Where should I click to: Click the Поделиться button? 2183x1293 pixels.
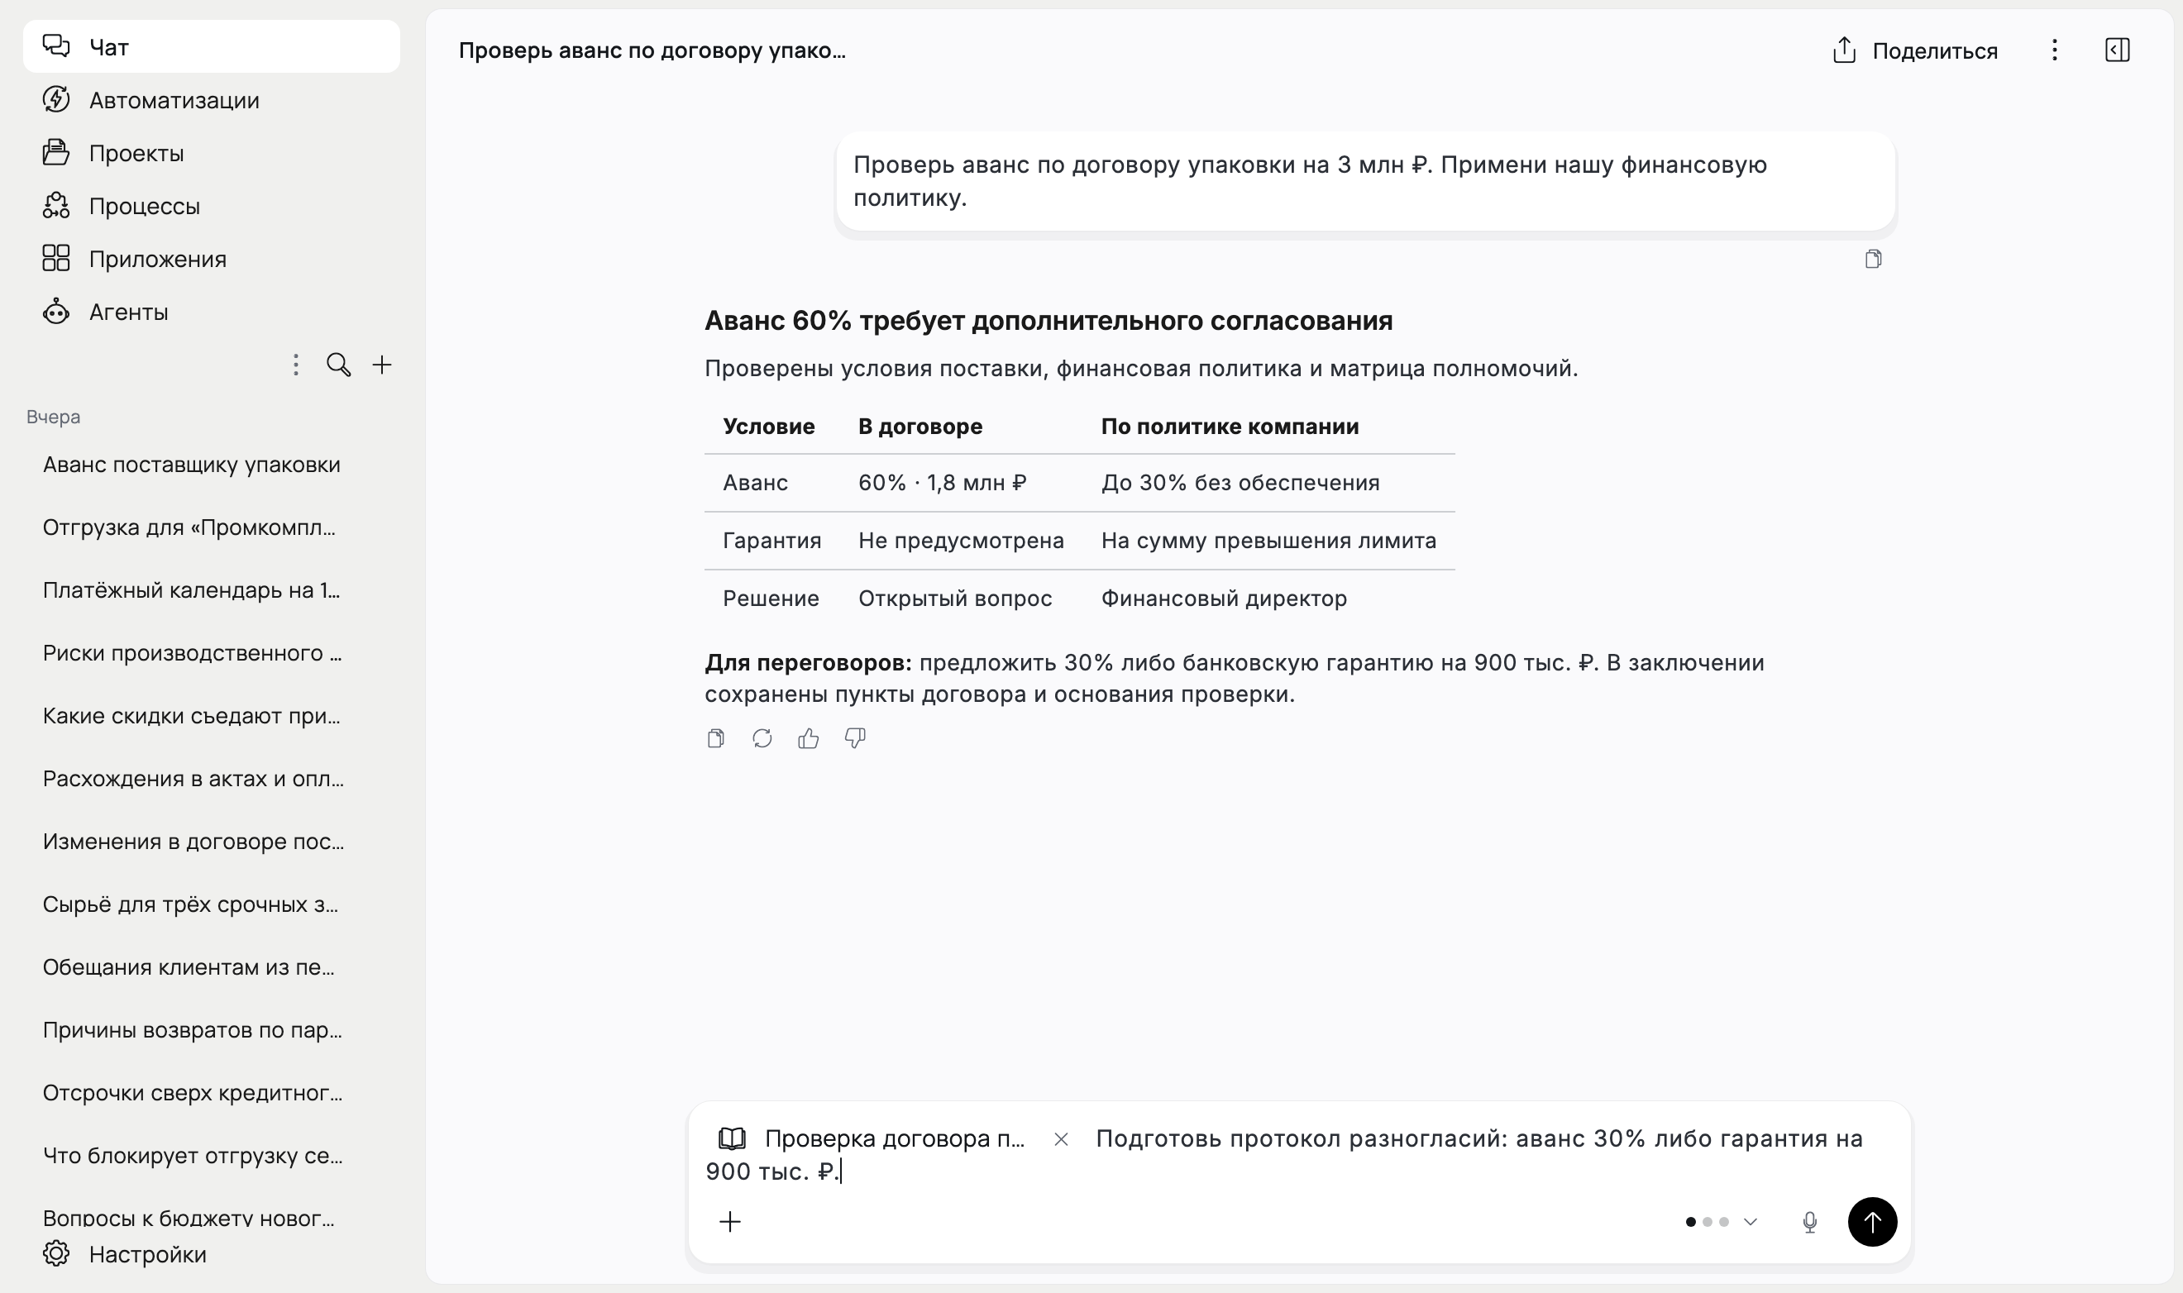pyautogui.click(x=1914, y=50)
